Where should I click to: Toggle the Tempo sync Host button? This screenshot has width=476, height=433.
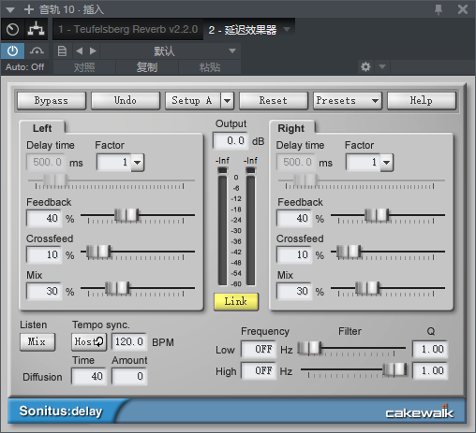pos(89,342)
